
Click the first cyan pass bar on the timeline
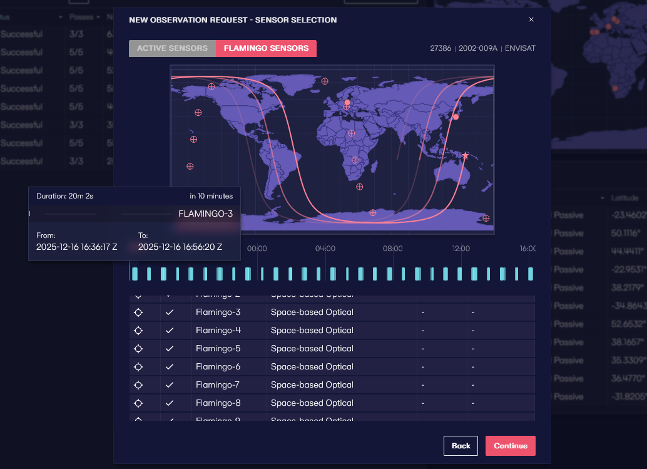135,274
